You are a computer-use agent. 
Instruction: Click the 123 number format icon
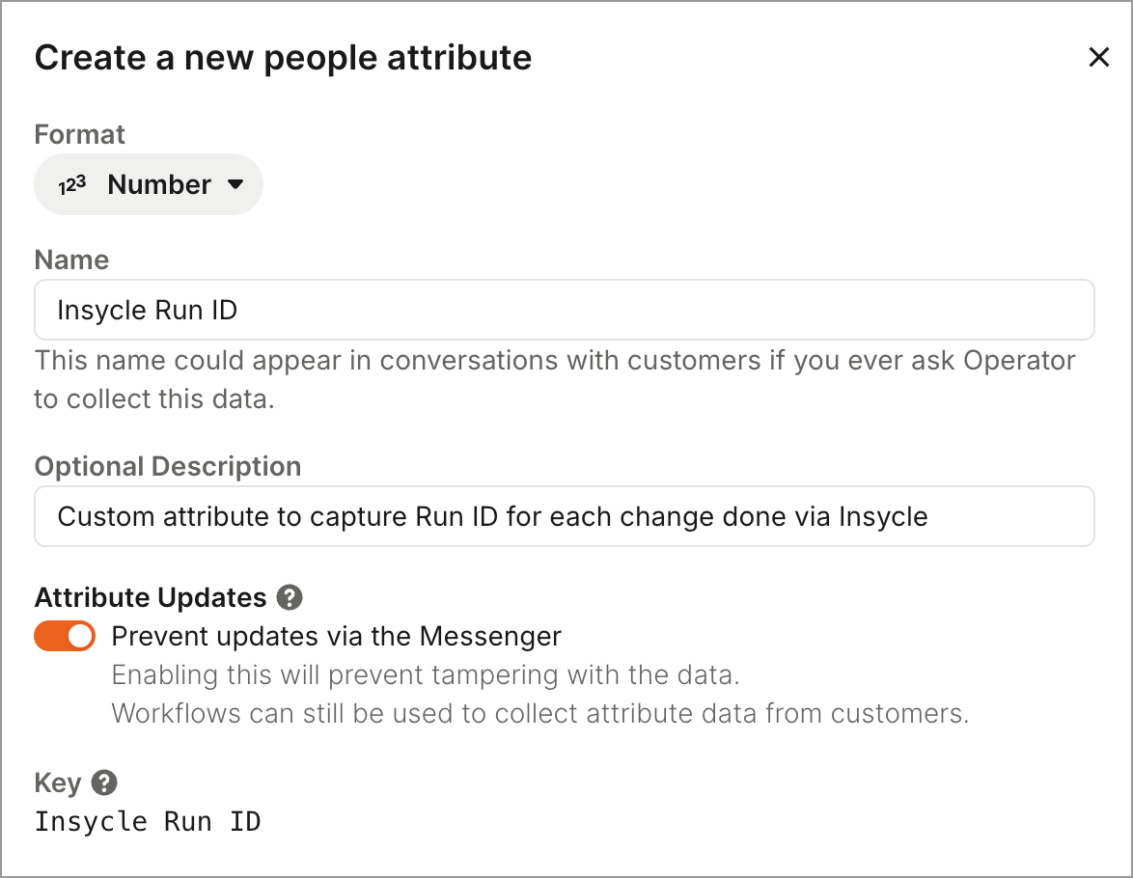[x=72, y=185]
